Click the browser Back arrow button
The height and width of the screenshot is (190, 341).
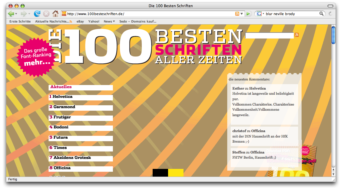point(11,14)
